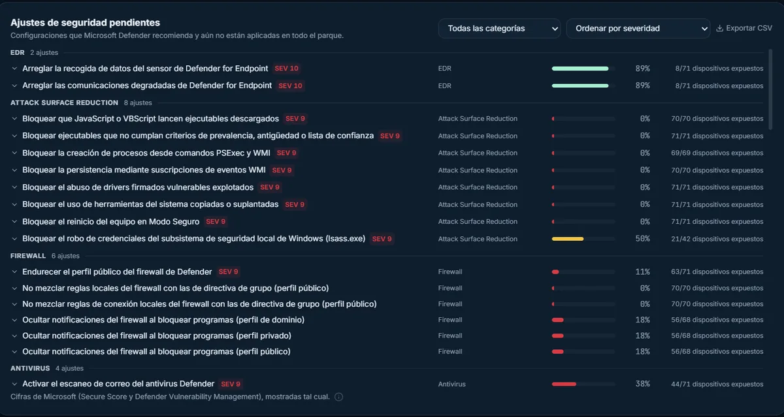The image size is (784, 417).
Task: Click the EDR group header
Action: click(18, 52)
